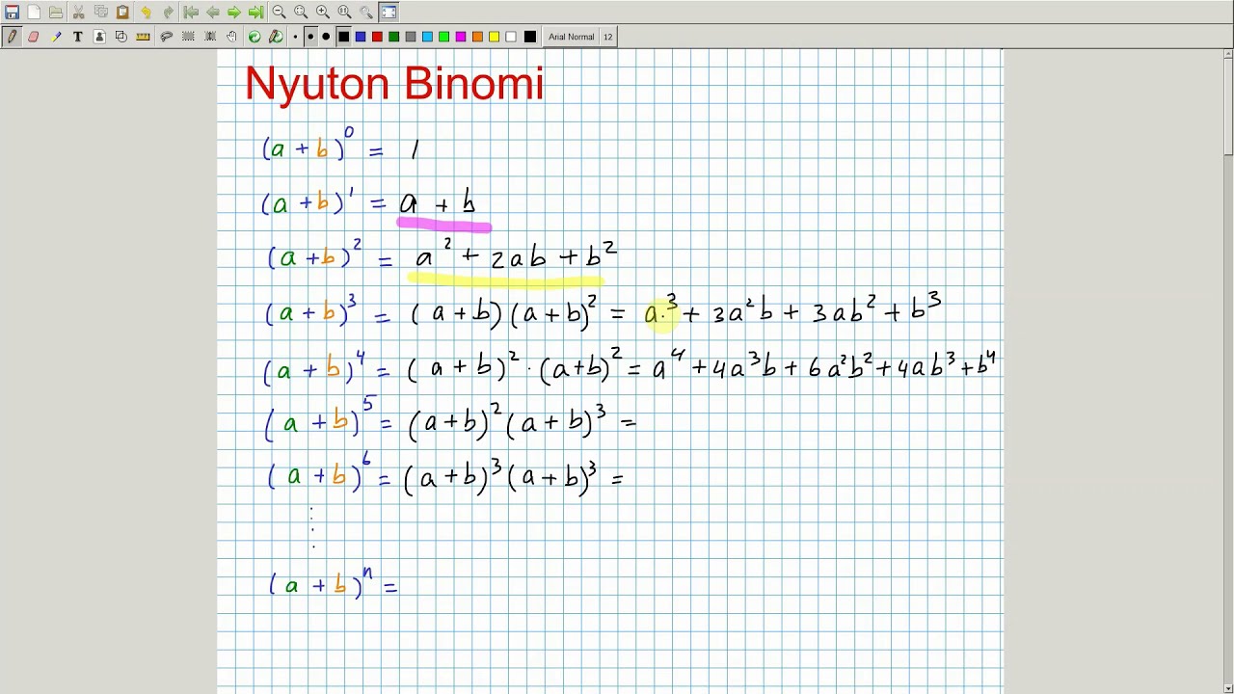Toggle the ruler for straight lines
Image resolution: width=1234 pixels, height=694 pixels.
coord(143,37)
